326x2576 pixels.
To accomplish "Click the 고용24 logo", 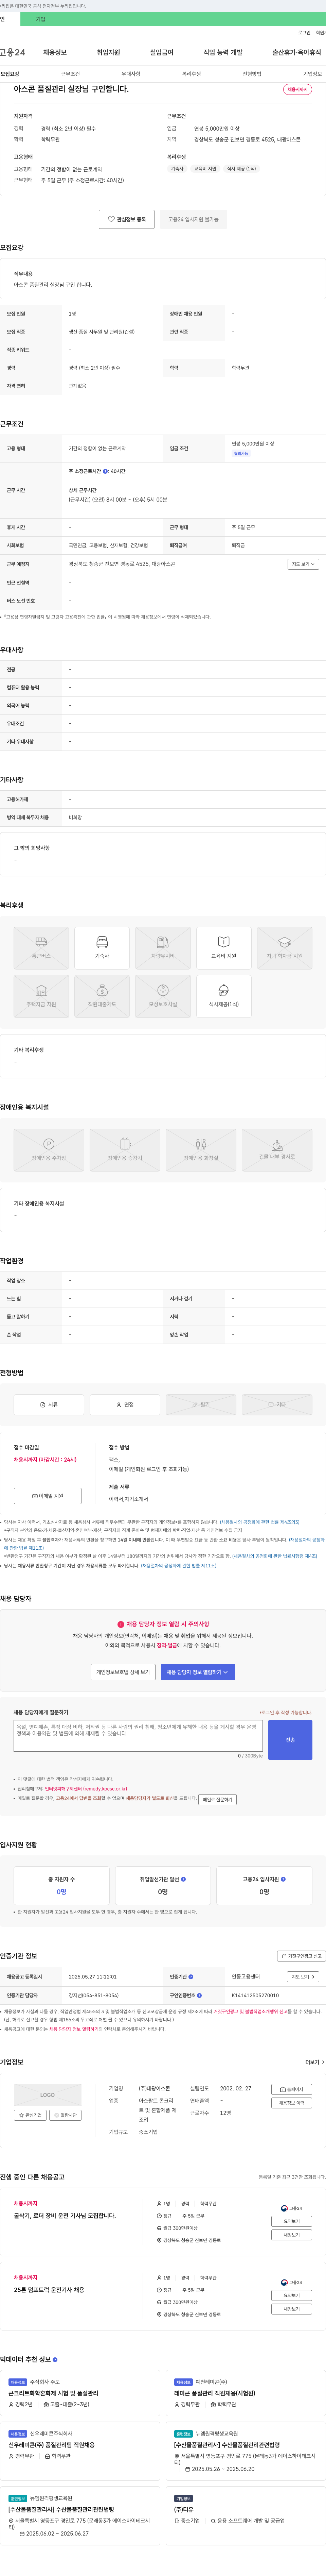I will point(12,52).
